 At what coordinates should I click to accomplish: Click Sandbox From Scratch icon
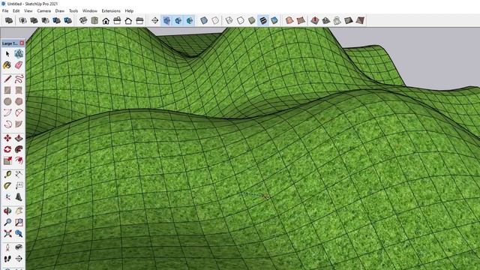[301, 20]
